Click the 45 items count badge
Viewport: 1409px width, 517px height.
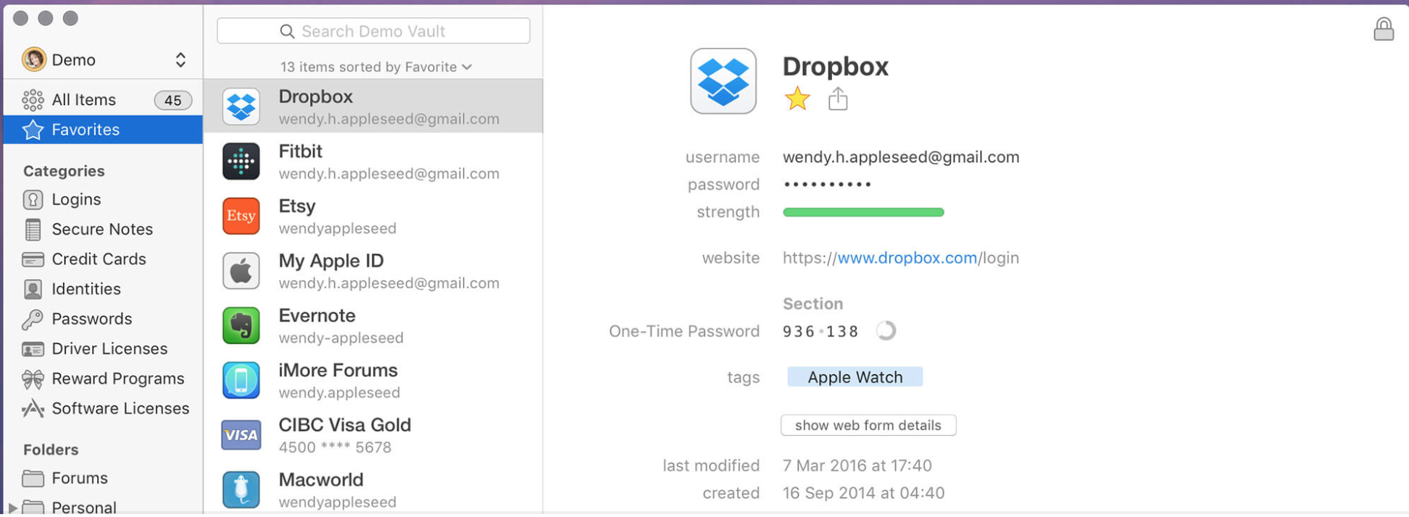pyautogui.click(x=173, y=100)
